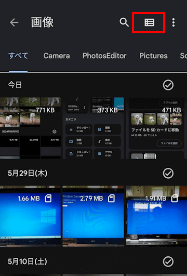This screenshot has height=276, width=187.
Task: Open the 1.91 MB photo thumbnail
Action: [156, 216]
